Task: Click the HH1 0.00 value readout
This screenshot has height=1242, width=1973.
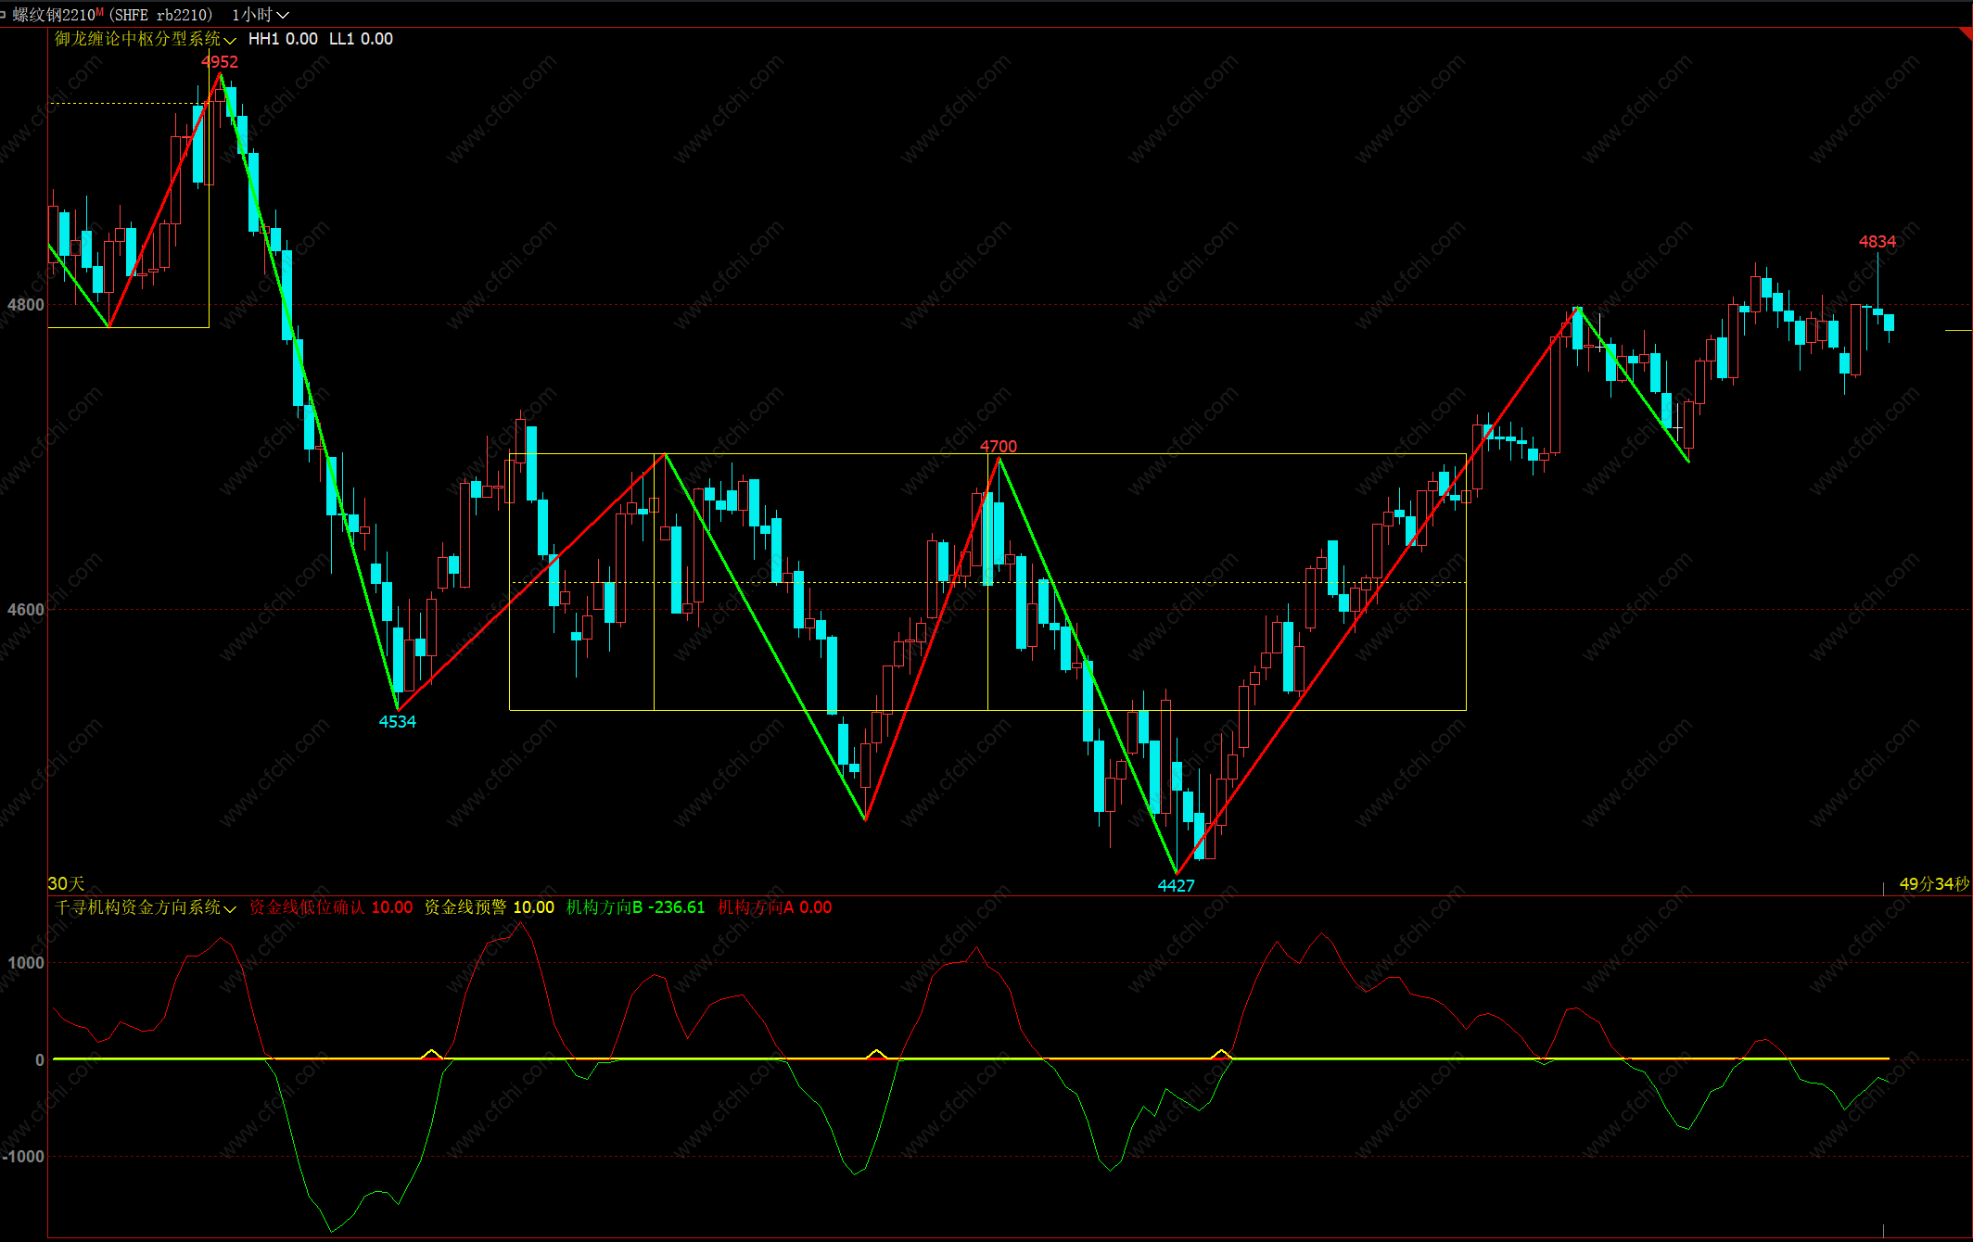Action: [x=283, y=39]
